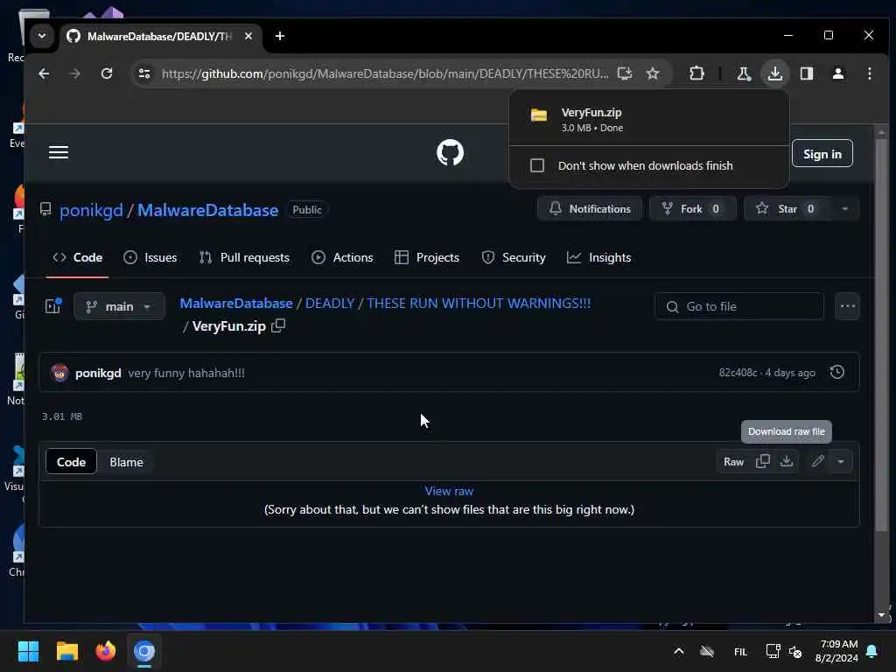Image resolution: width=896 pixels, height=672 pixels.
Task: Open Chrome three-dot menu
Action: click(x=870, y=73)
